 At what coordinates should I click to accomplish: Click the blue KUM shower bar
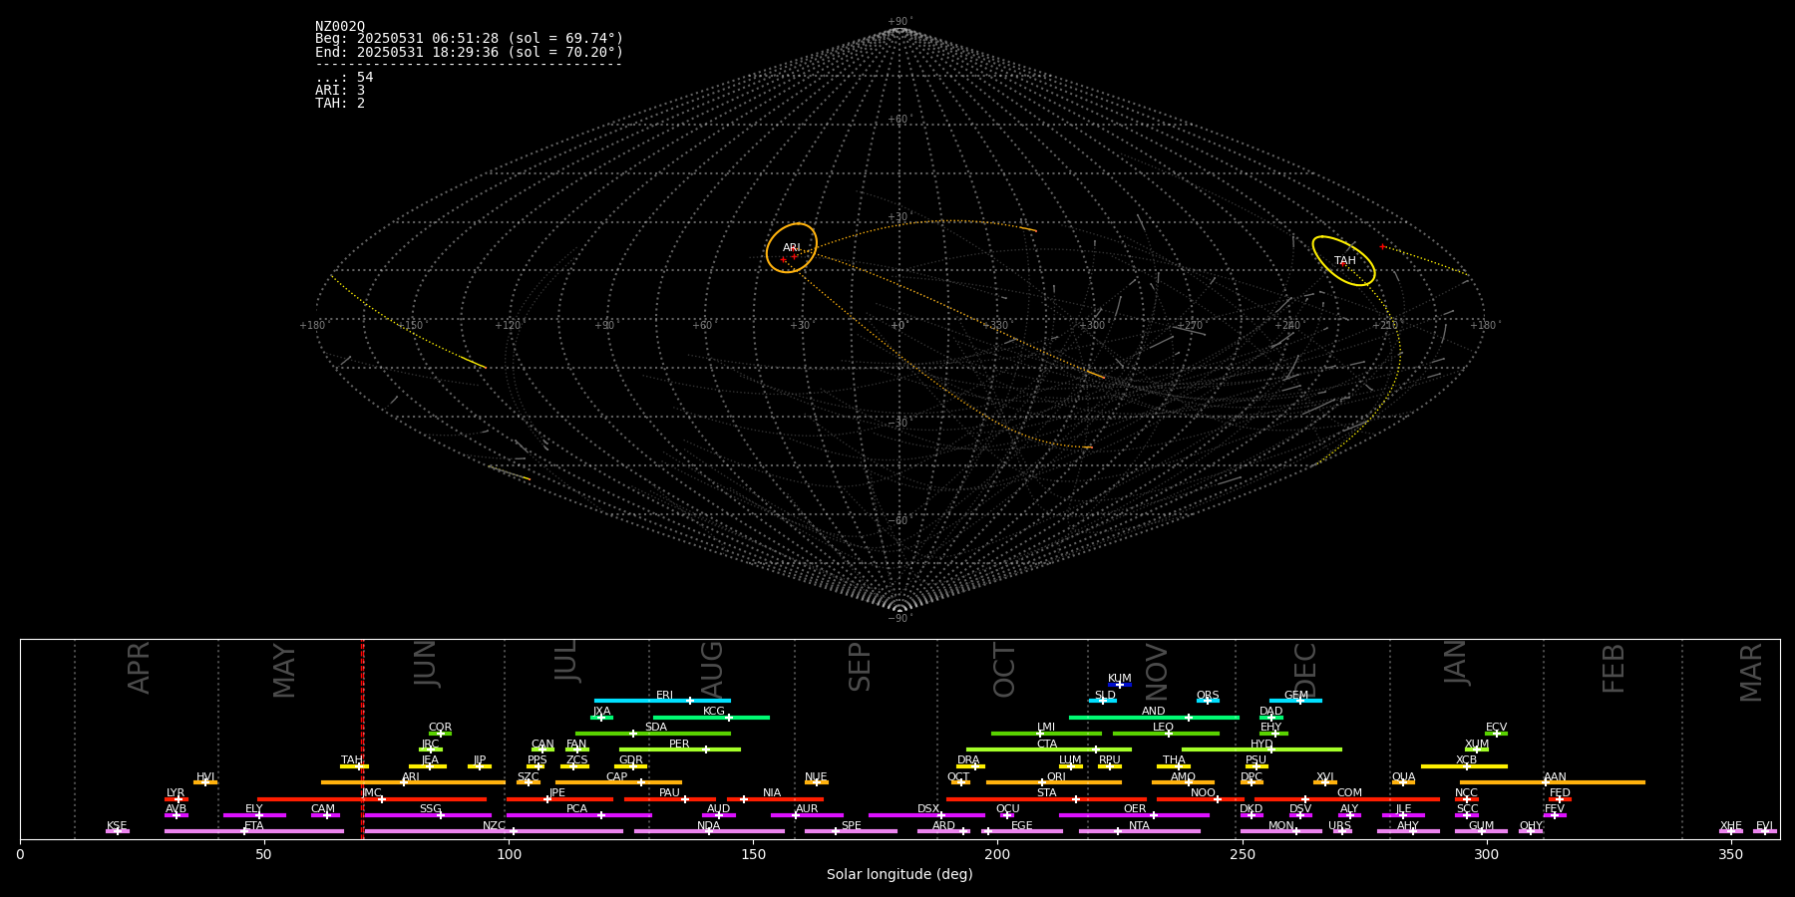tap(1120, 685)
